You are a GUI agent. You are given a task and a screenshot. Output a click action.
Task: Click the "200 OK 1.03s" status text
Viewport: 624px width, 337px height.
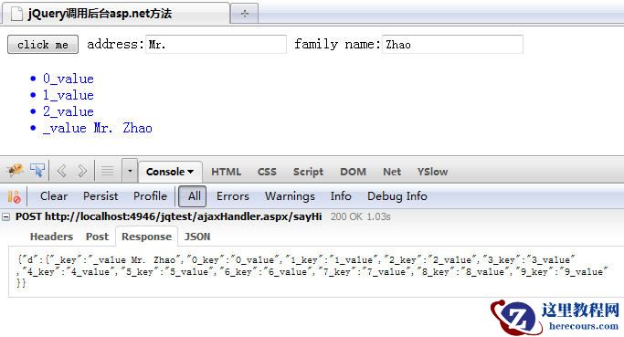[361, 216]
